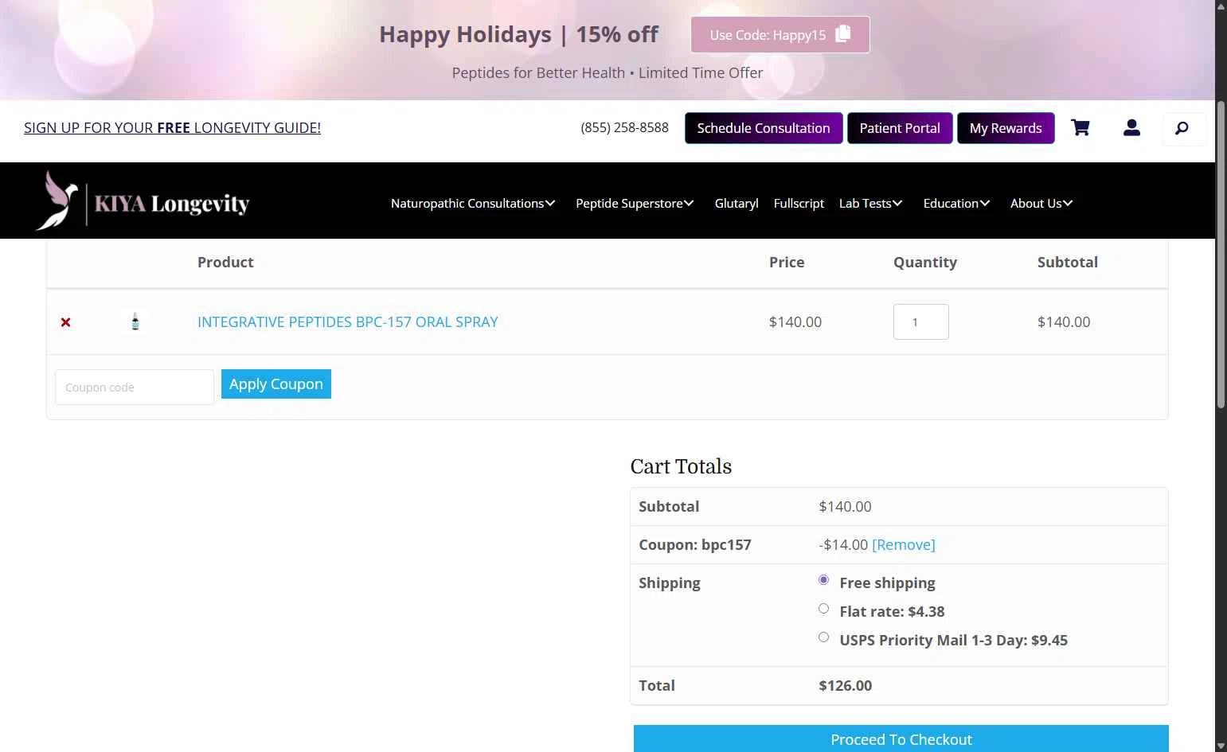The width and height of the screenshot is (1227, 752).
Task: Open the user account icon
Action: (1131, 127)
